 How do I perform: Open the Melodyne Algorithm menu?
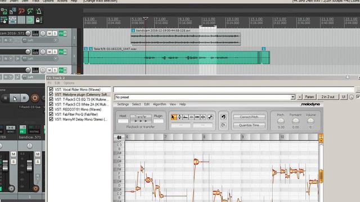coord(159,104)
